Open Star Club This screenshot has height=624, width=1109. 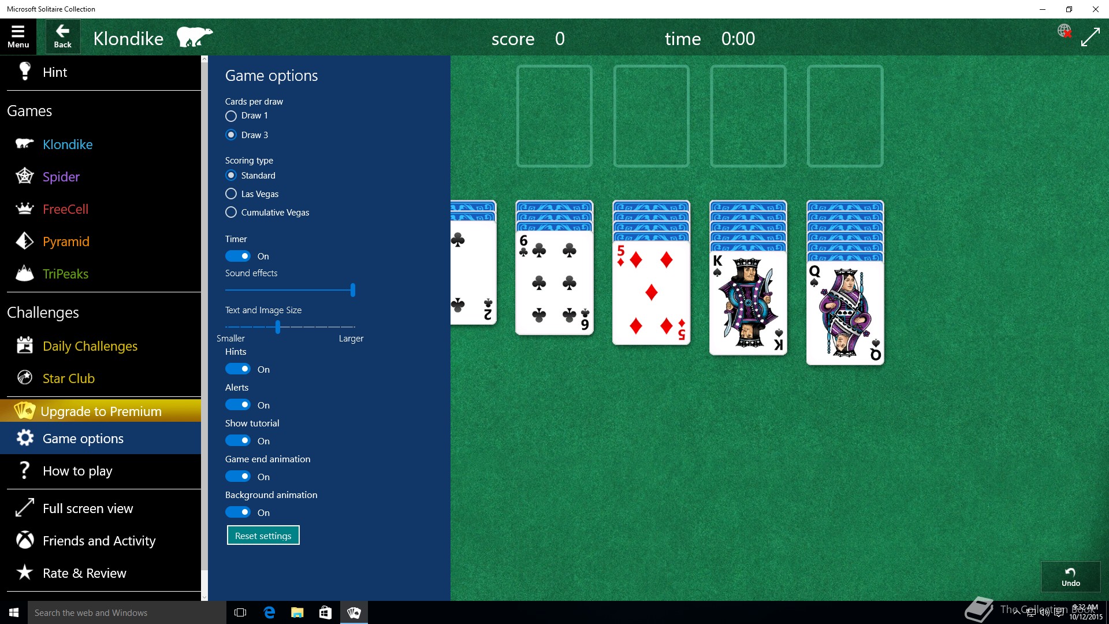pyautogui.click(x=101, y=378)
